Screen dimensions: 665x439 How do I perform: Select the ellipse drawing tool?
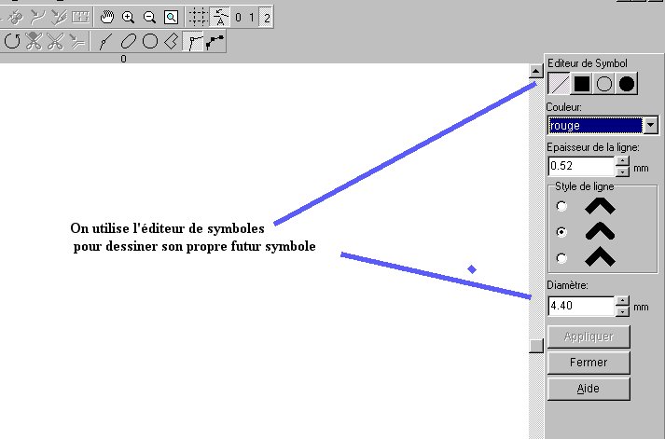128,41
